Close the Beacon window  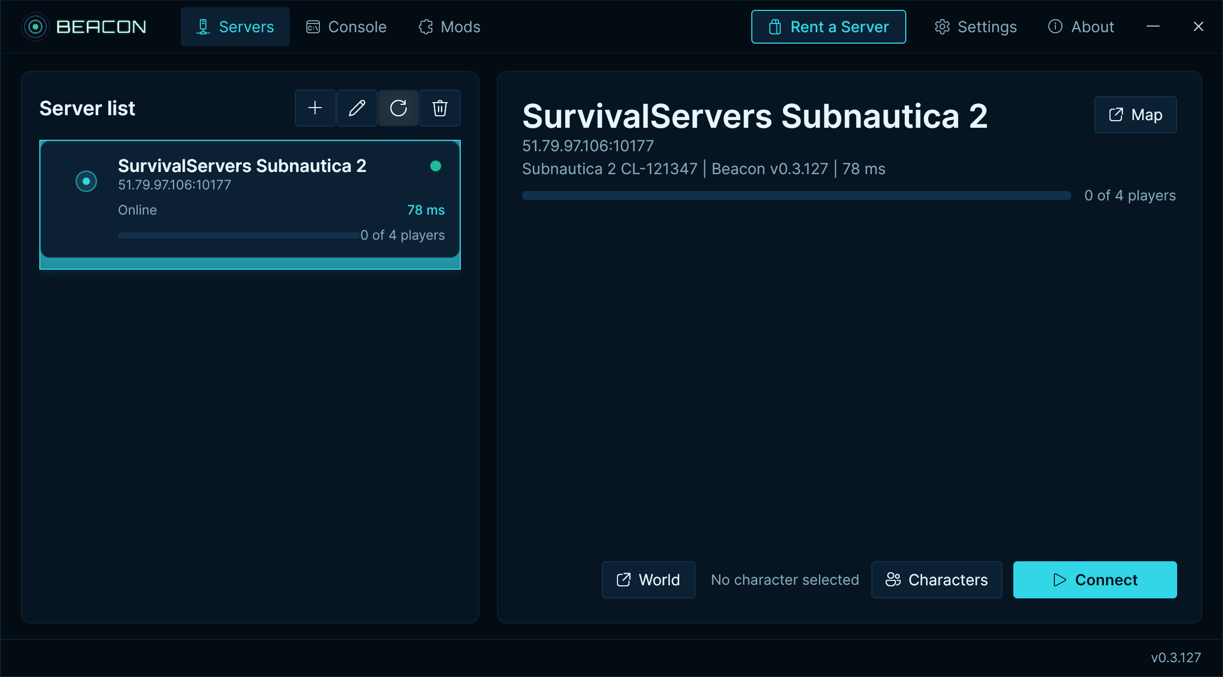pyautogui.click(x=1198, y=26)
